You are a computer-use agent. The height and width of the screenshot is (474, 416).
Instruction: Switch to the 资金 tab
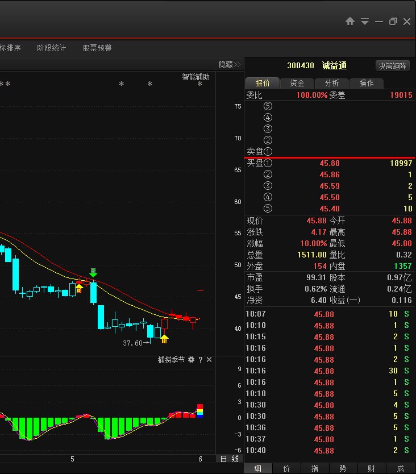[297, 83]
